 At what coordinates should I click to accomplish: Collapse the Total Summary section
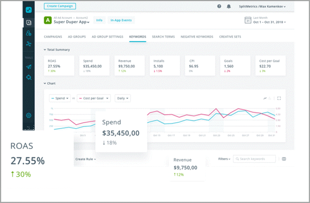45,50
